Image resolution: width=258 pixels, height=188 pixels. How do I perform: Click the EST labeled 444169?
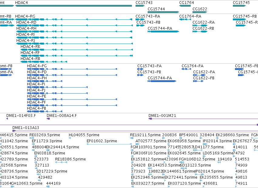pyautogui.click(x=48, y=186)
